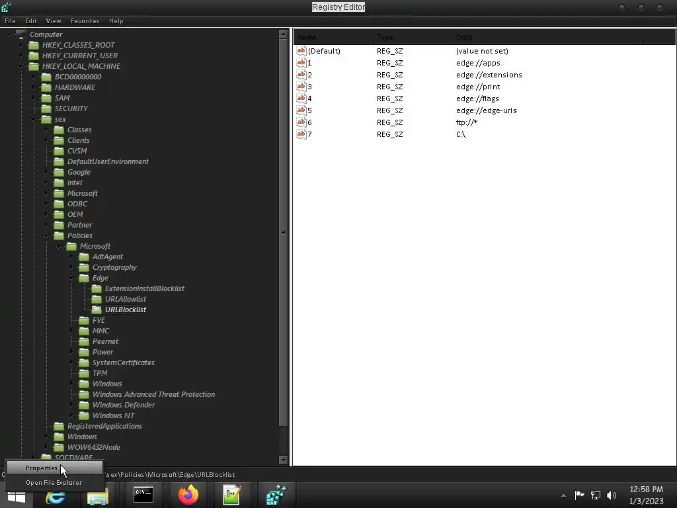Click the tree pane vertical scrollbar thumb
This screenshot has height=508, width=677.
click(283, 232)
